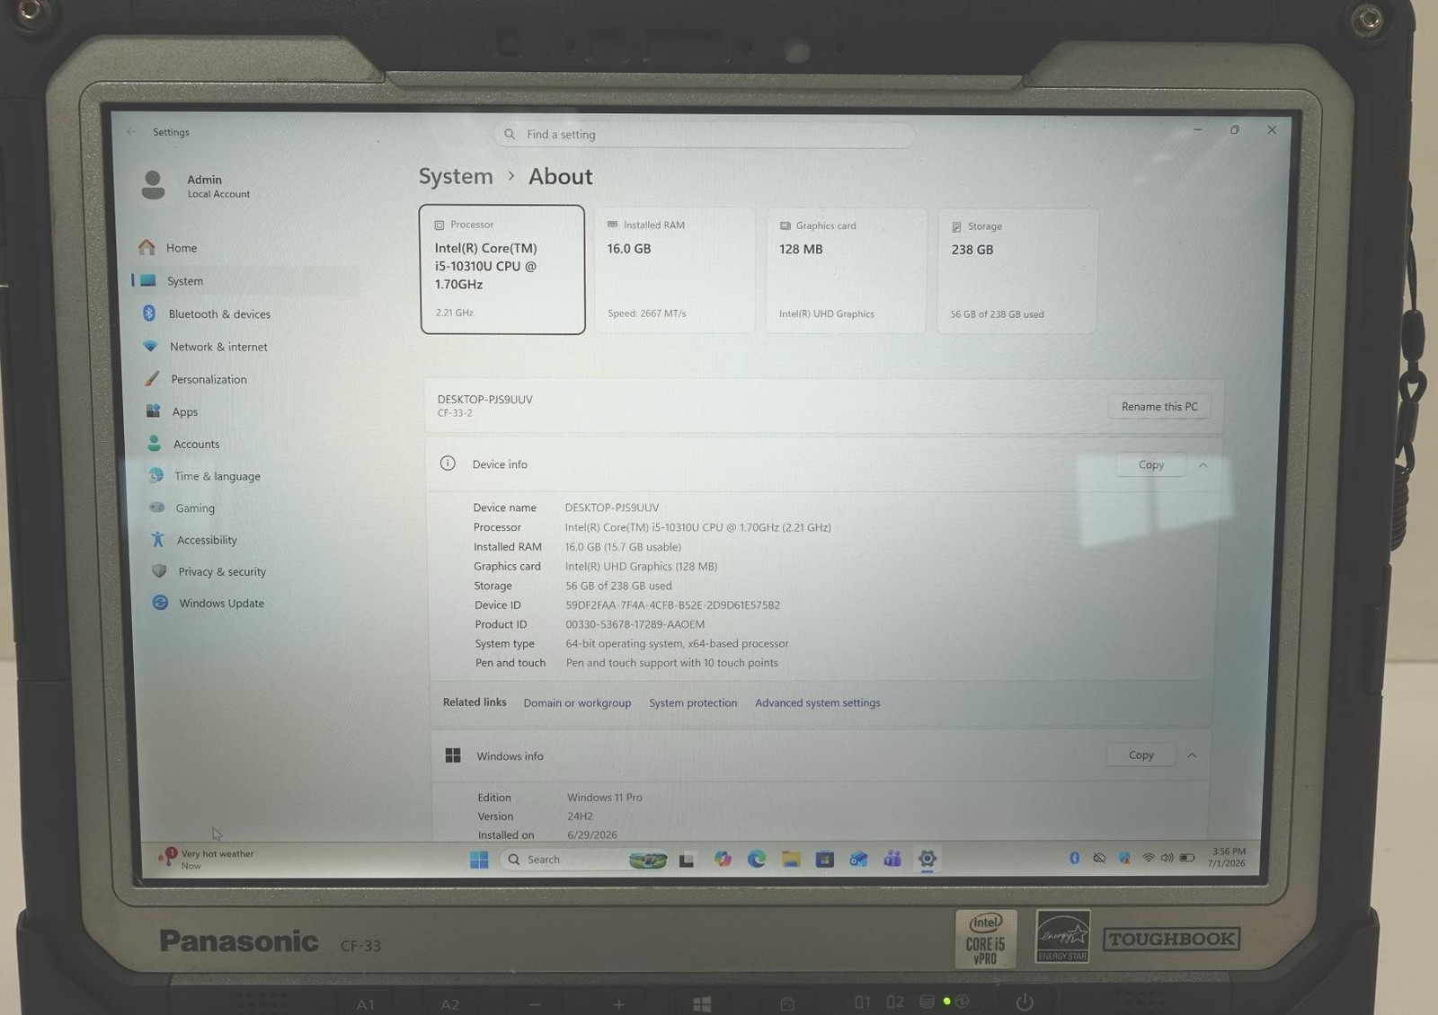The image size is (1438, 1015).
Task: Click the Product ID value 00330-53678-17289-AAOEM
Action: (635, 624)
